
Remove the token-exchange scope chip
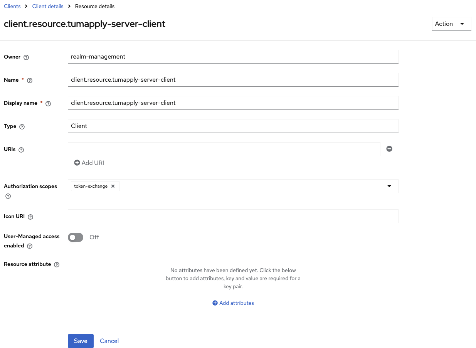[113, 186]
